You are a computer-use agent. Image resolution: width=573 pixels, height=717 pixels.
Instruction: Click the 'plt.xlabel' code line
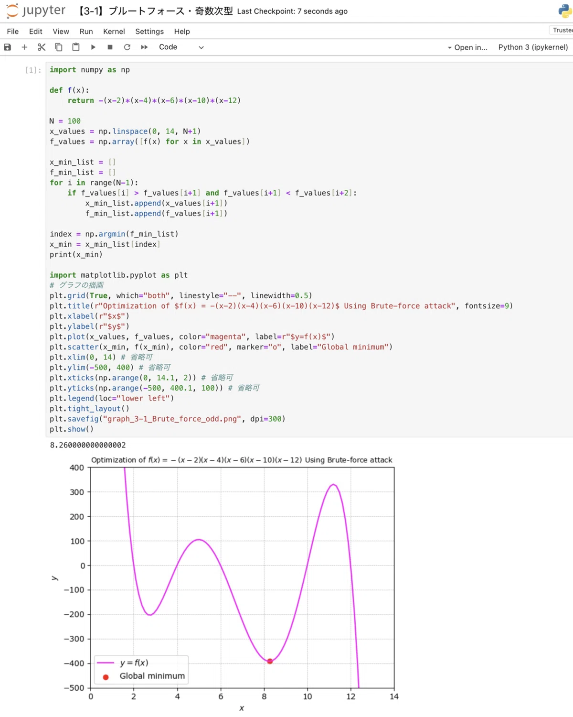pos(89,316)
